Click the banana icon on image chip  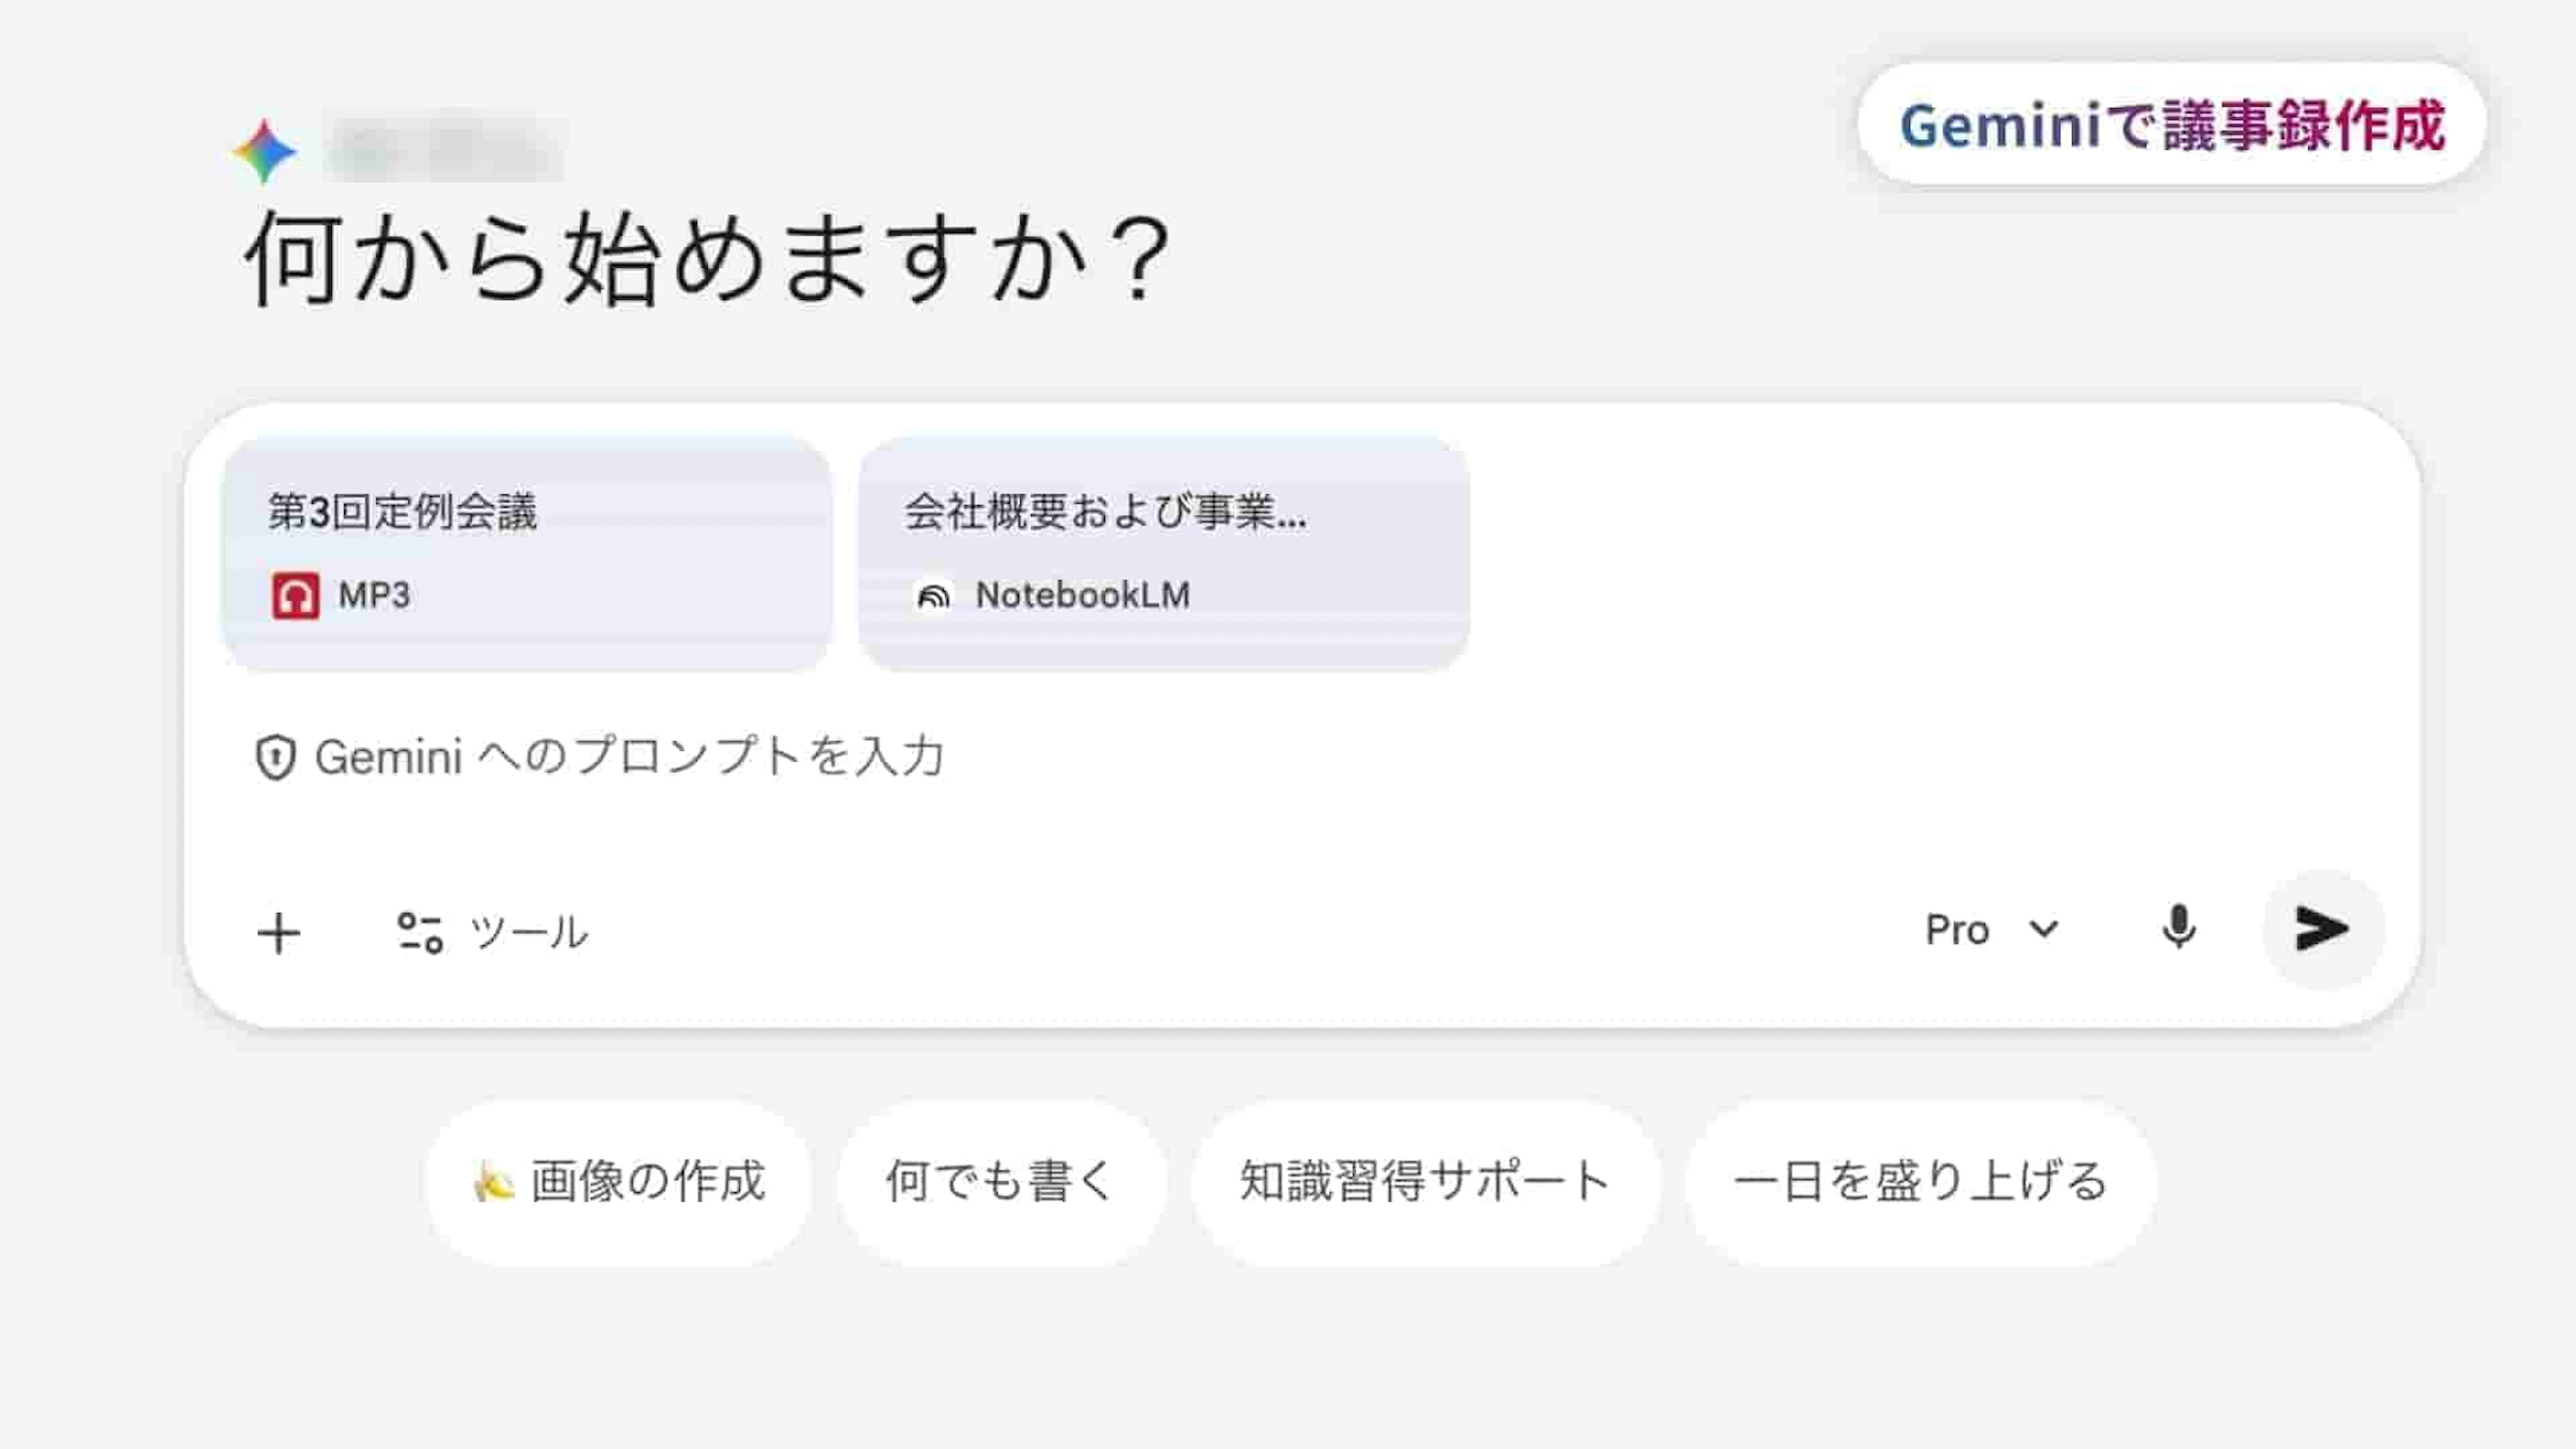(493, 1182)
